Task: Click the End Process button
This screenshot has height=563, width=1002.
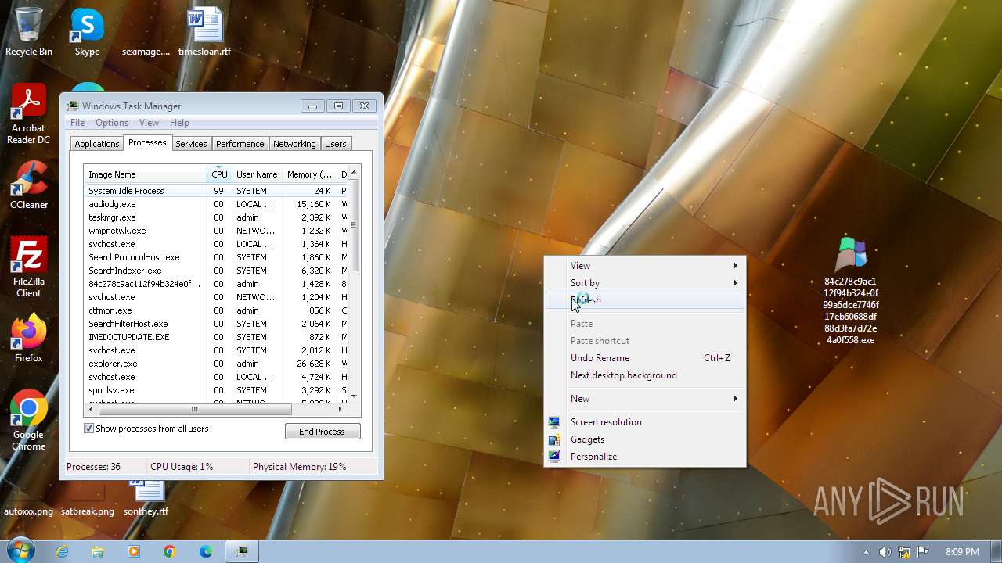Action: 323,432
